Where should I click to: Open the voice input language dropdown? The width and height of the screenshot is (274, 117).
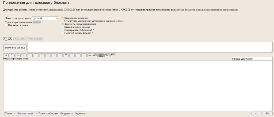pyautogui.click(x=45, y=18)
